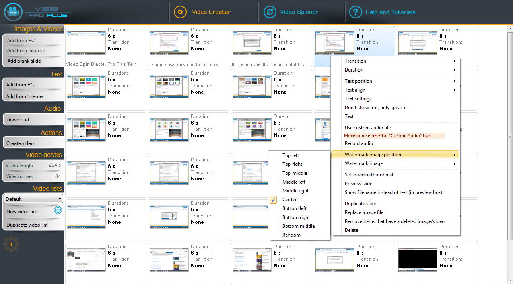Click the Video Creator gear icon
Image resolution: width=513 pixels, height=284 pixels.
coord(180,12)
